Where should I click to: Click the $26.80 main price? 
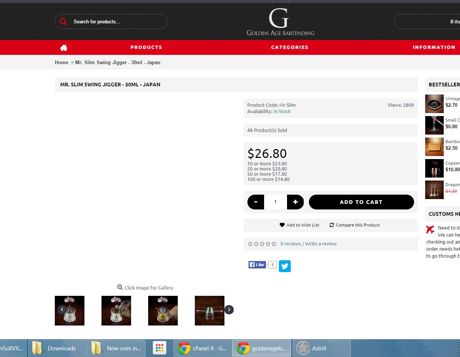[267, 153]
